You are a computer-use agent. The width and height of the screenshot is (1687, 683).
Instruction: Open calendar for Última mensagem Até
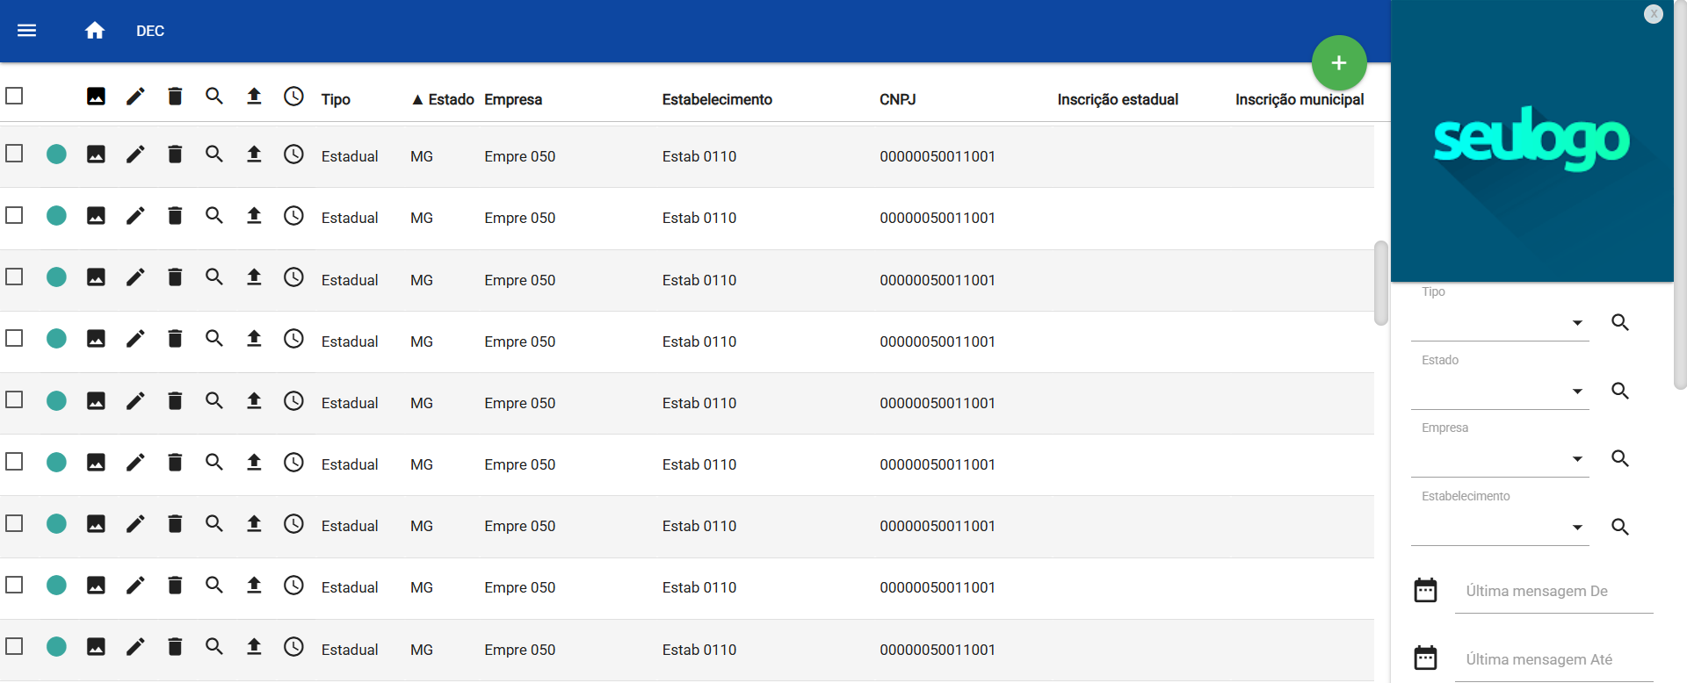click(1425, 658)
